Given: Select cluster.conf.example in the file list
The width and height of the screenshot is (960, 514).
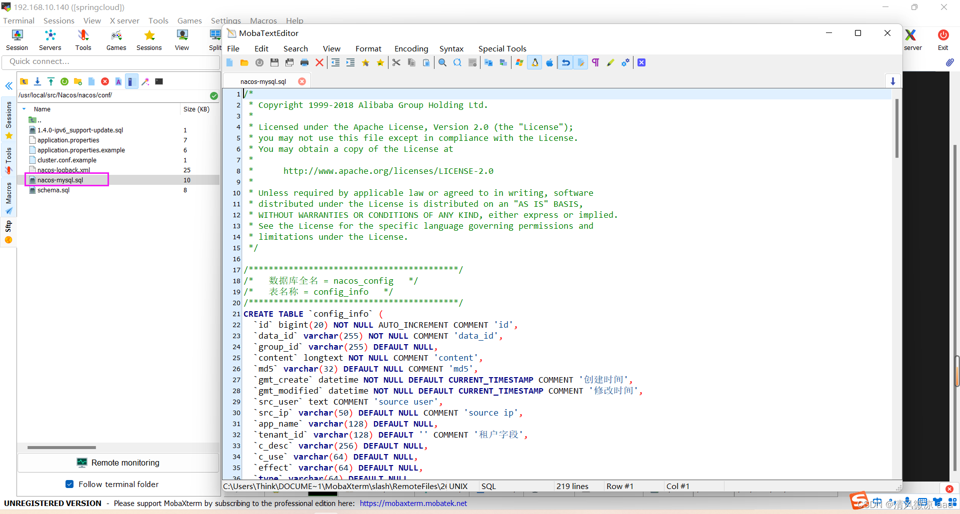Looking at the screenshot, I should pos(67,160).
